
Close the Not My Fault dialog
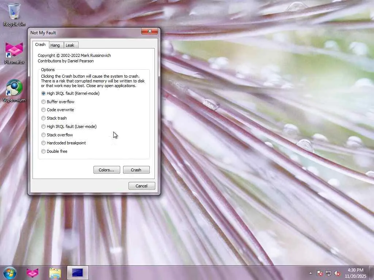point(149,31)
